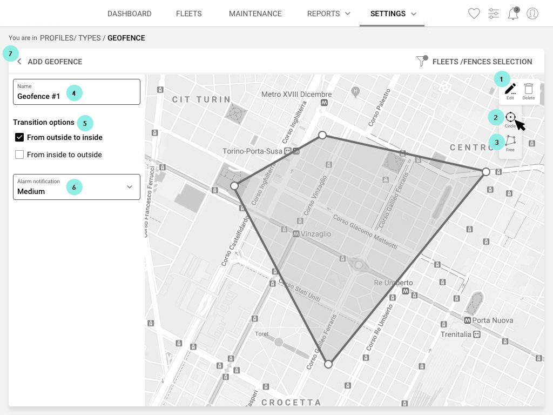Choose the Free polygon drawing tool
Screen dimensions: 553x415
click(x=510, y=143)
